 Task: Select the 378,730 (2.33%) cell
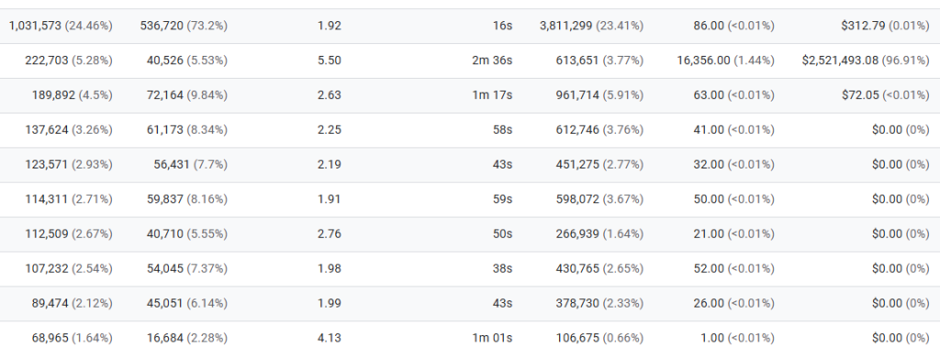click(x=599, y=303)
